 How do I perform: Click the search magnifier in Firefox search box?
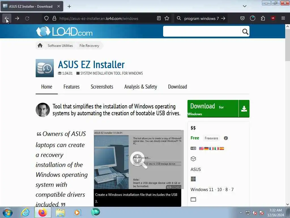pos(179,18)
